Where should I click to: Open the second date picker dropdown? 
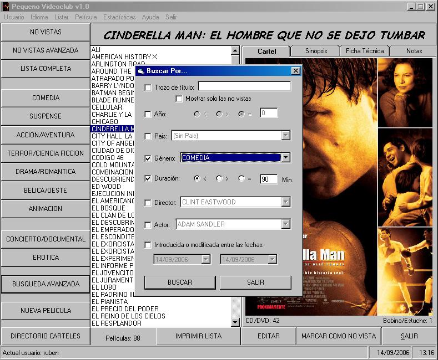point(273,259)
